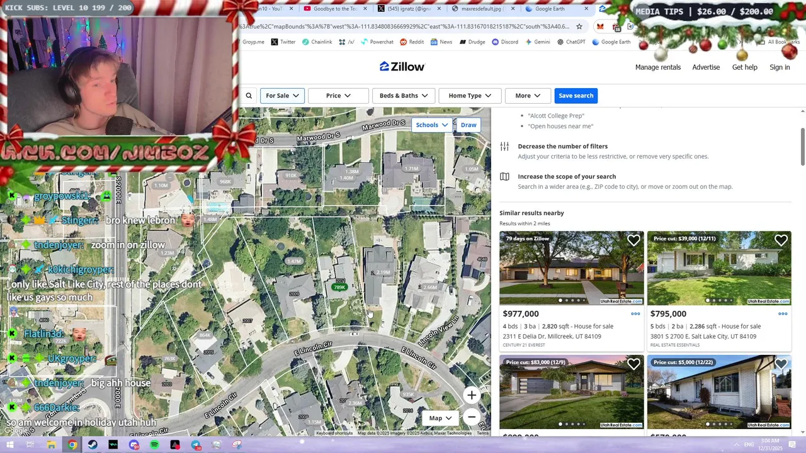
Task: Open the Twitter bookmark
Action: pos(283,42)
